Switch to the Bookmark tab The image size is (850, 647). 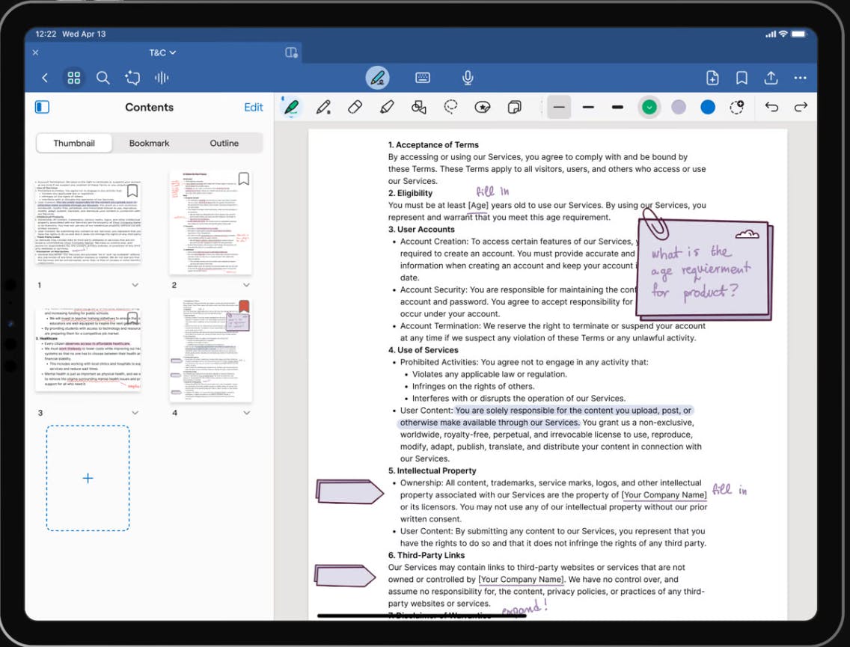click(x=149, y=143)
